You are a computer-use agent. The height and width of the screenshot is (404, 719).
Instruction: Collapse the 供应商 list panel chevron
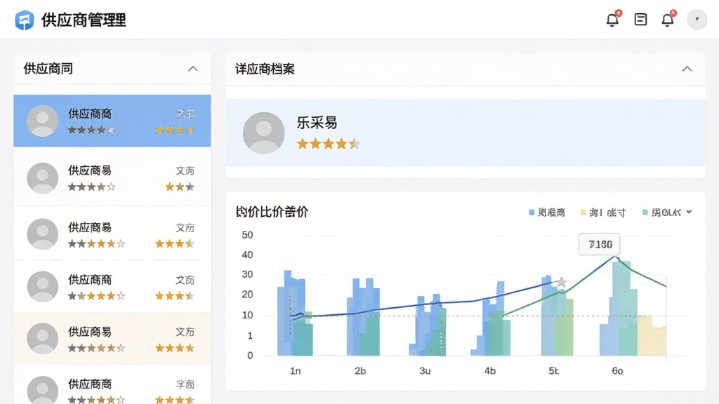pos(193,69)
